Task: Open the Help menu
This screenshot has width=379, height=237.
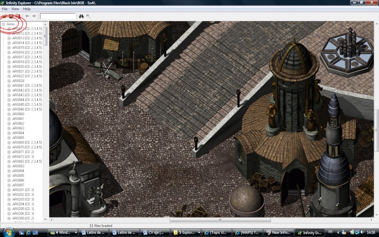Action: pos(27,9)
